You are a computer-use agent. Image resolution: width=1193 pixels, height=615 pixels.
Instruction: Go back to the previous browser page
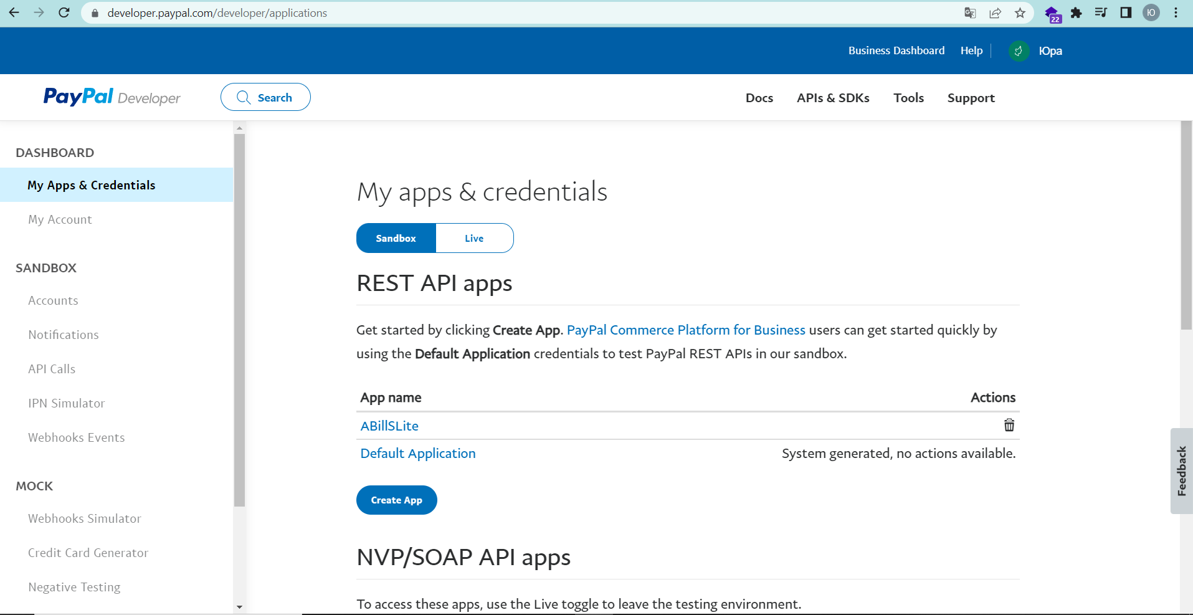pos(14,12)
